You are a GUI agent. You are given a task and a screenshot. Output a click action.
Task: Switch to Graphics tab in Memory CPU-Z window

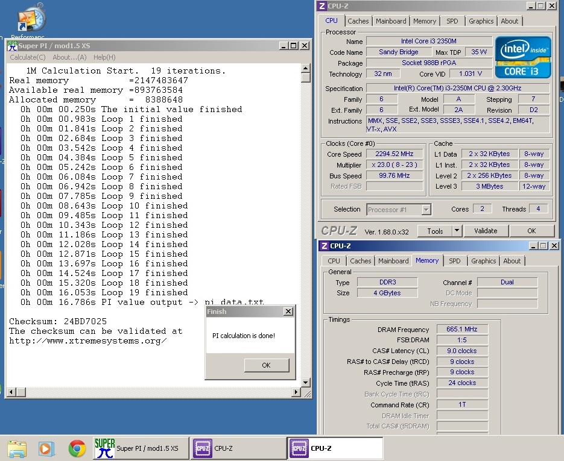point(483,261)
